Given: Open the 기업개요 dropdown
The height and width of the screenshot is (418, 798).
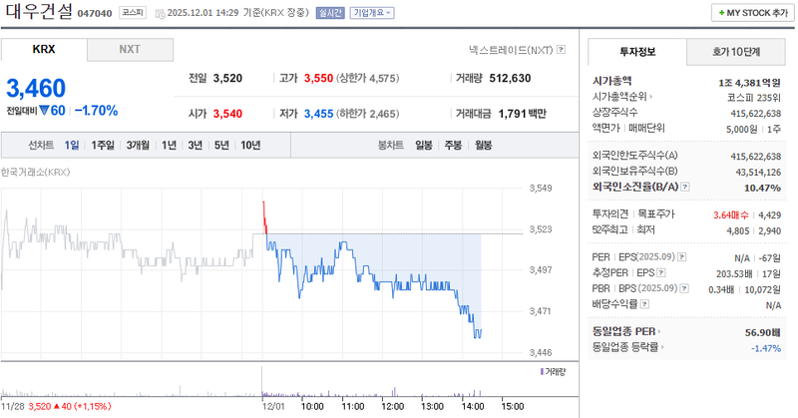Looking at the screenshot, I should point(372,13).
